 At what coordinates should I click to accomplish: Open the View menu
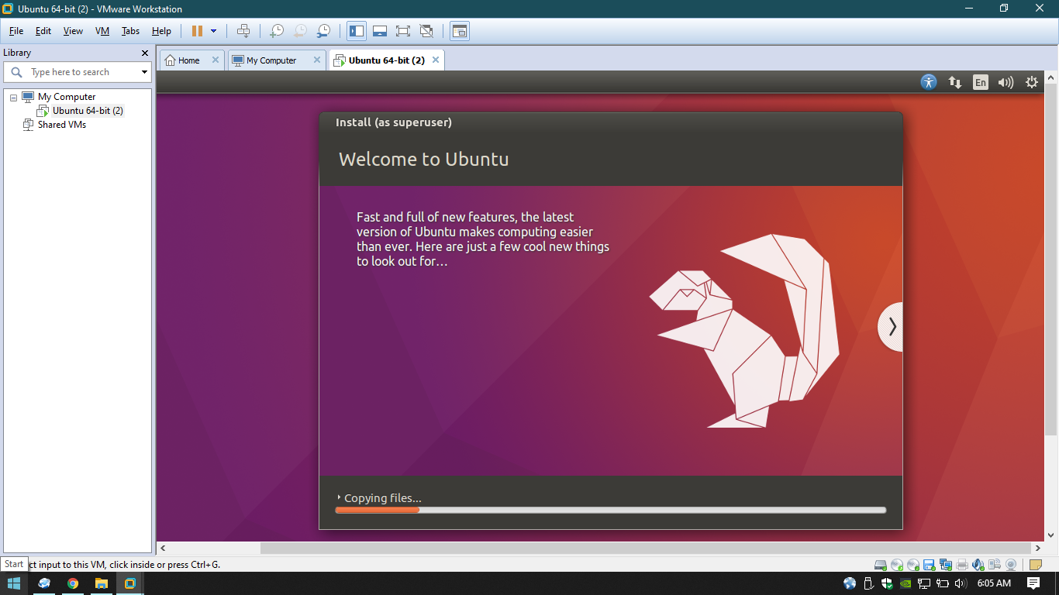pos(73,31)
